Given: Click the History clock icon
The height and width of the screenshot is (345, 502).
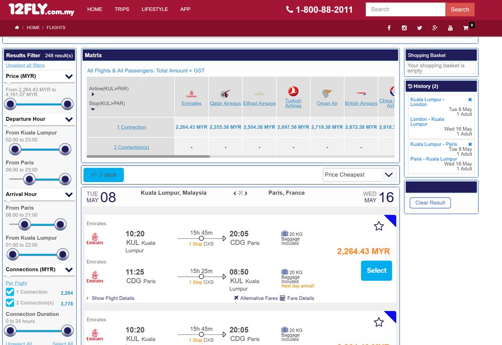Looking at the screenshot, I should [410, 86].
